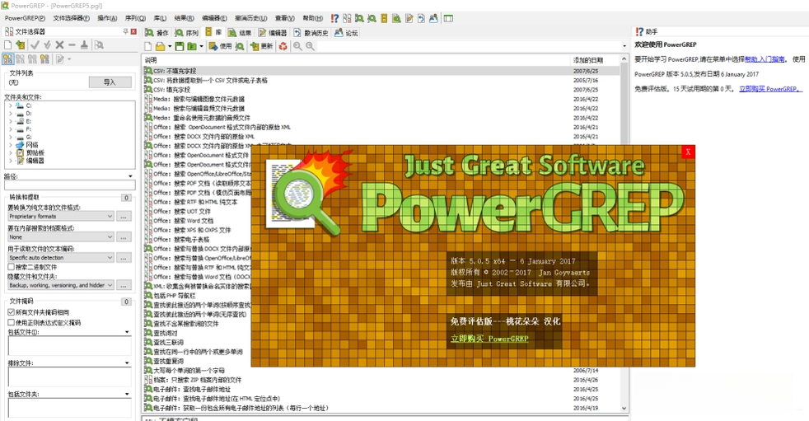
Task: Open the 排除文件 dropdown arrow
Action: 127,363
